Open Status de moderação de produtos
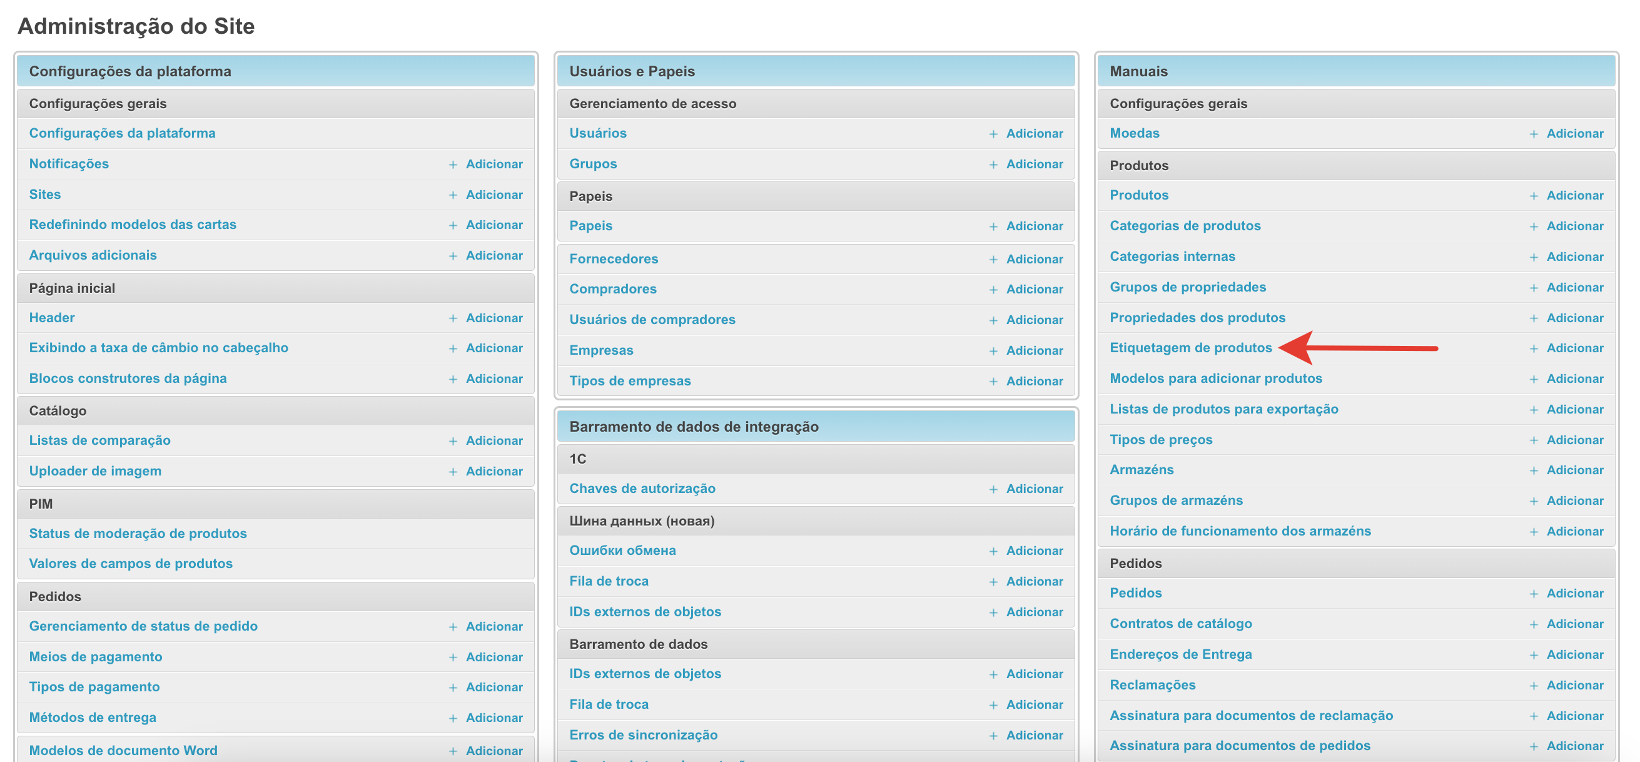This screenshot has width=1640, height=762. 138,534
